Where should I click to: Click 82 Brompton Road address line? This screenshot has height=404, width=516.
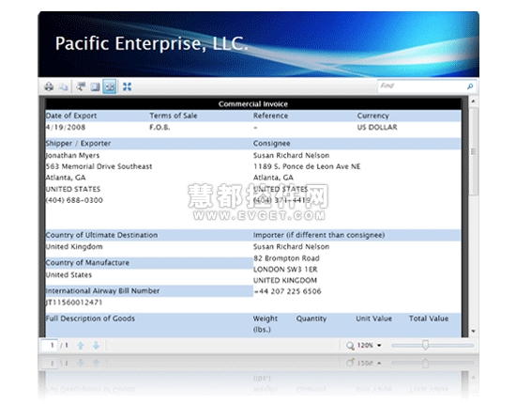click(x=286, y=258)
